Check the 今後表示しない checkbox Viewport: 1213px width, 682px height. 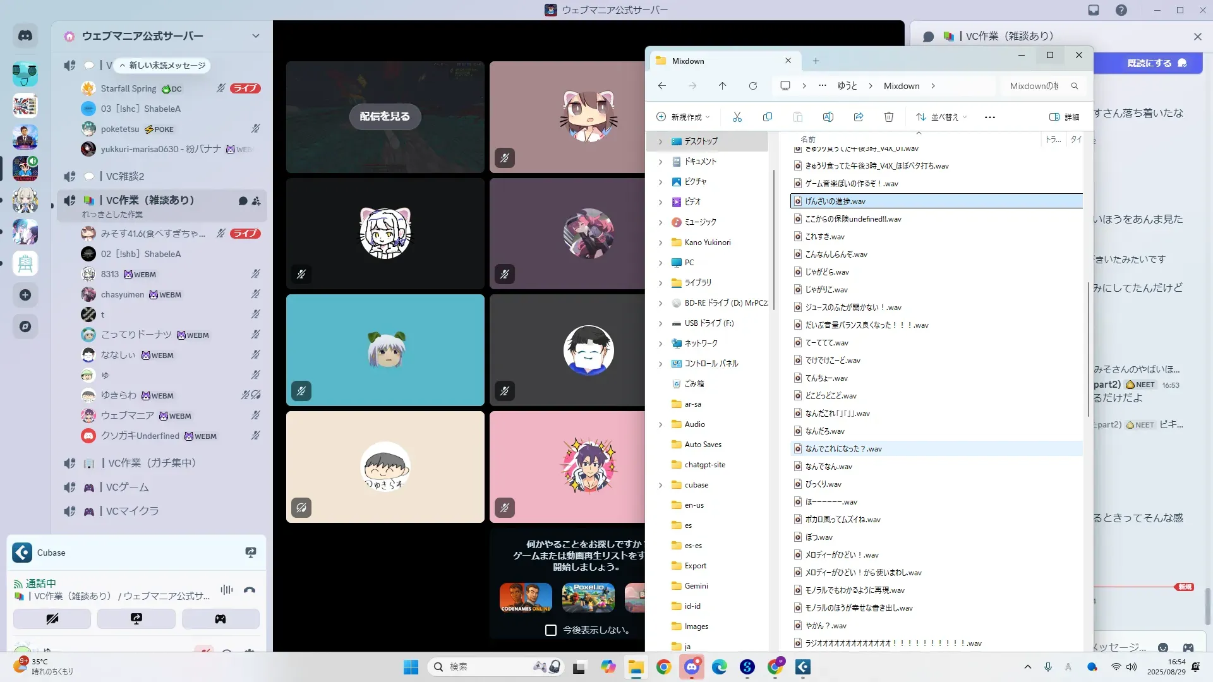pyautogui.click(x=551, y=630)
